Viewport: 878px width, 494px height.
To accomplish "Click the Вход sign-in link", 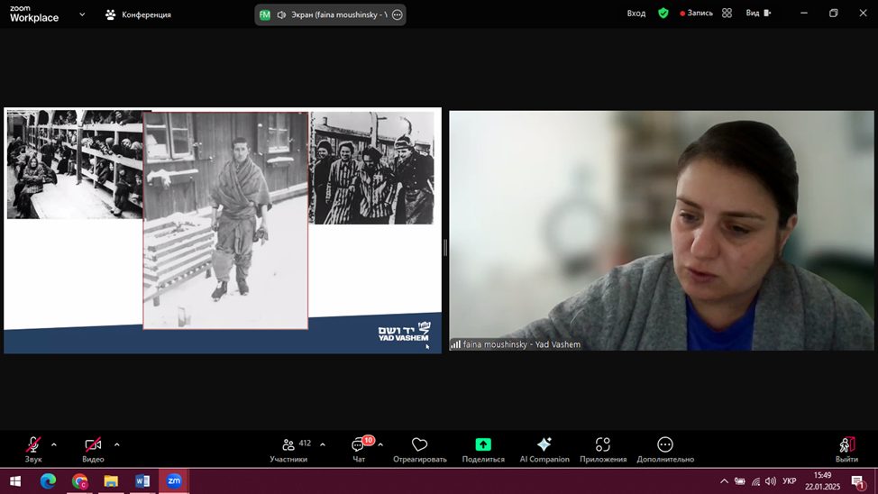I will [636, 14].
